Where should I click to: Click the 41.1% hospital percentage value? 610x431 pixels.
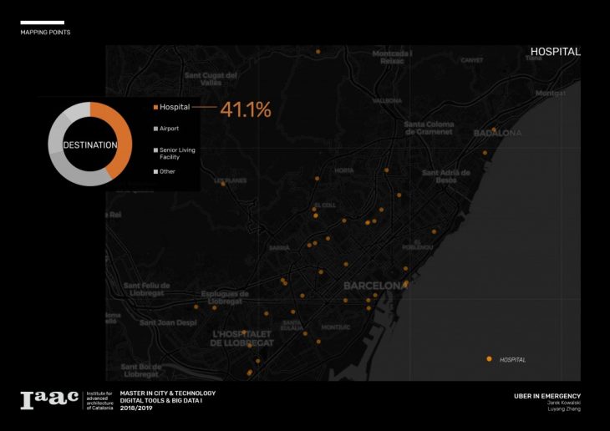click(245, 109)
